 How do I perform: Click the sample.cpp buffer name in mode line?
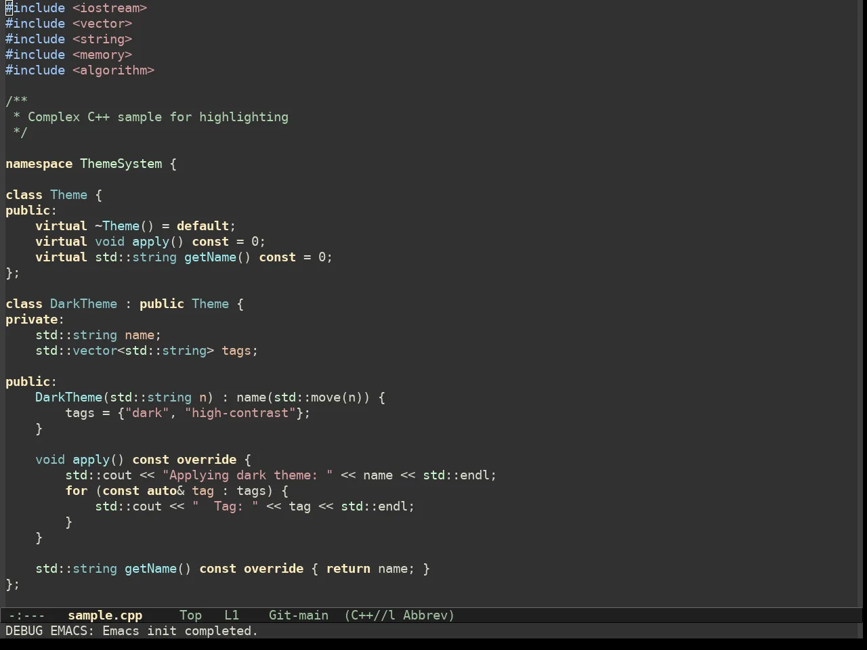click(105, 615)
